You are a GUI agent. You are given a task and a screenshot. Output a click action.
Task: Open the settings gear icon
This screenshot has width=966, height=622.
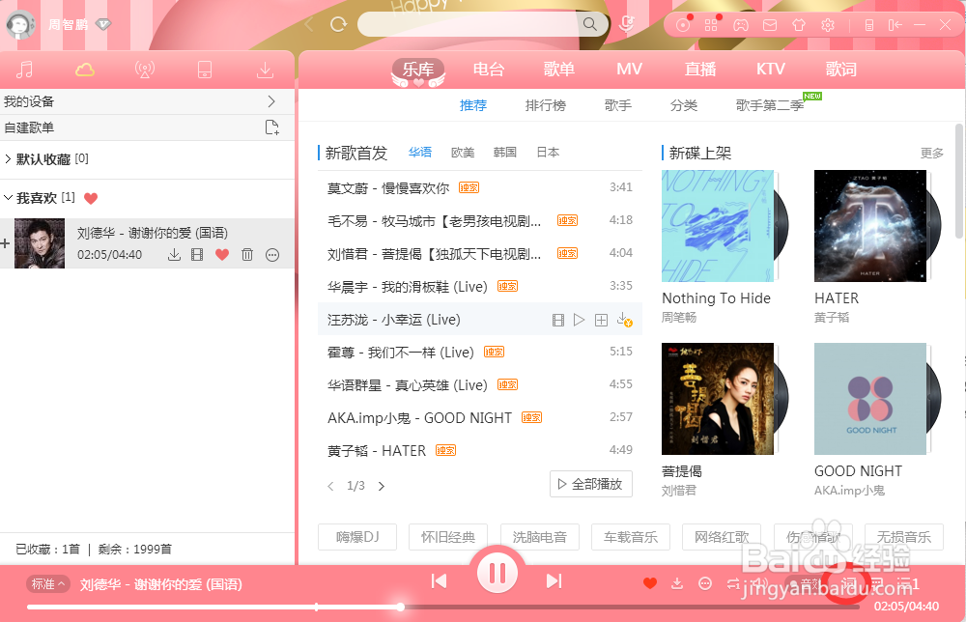coord(828,25)
